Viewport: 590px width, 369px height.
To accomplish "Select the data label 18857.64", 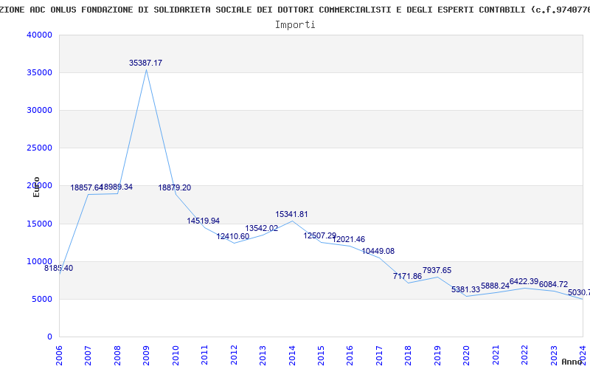I will point(86,187).
